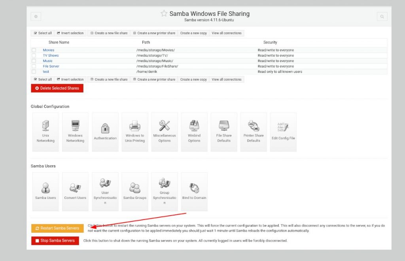Open File Share Defaults
Viewport: 405px width, 261px height.
[x=223, y=131]
